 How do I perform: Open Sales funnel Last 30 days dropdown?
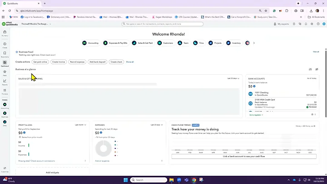click(x=233, y=78)
